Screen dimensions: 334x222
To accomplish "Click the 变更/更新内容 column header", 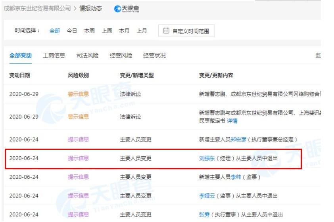I will pos(216,75).
